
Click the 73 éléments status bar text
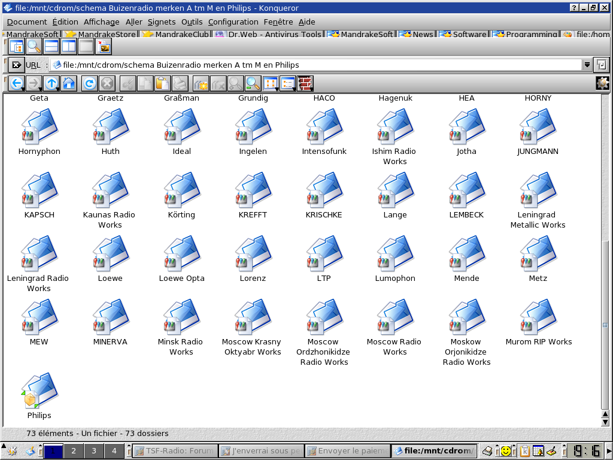[x=98, y=434]
